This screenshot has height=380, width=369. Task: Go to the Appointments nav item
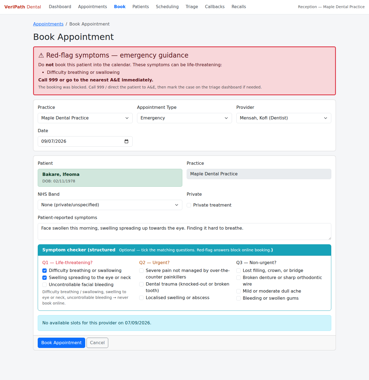(x=93, y=7)
